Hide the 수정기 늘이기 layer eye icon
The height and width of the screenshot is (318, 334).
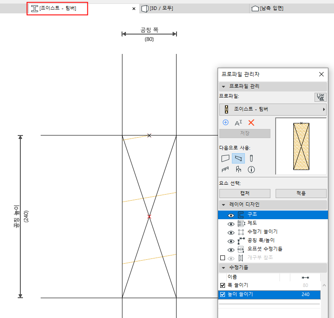[231, 233]
